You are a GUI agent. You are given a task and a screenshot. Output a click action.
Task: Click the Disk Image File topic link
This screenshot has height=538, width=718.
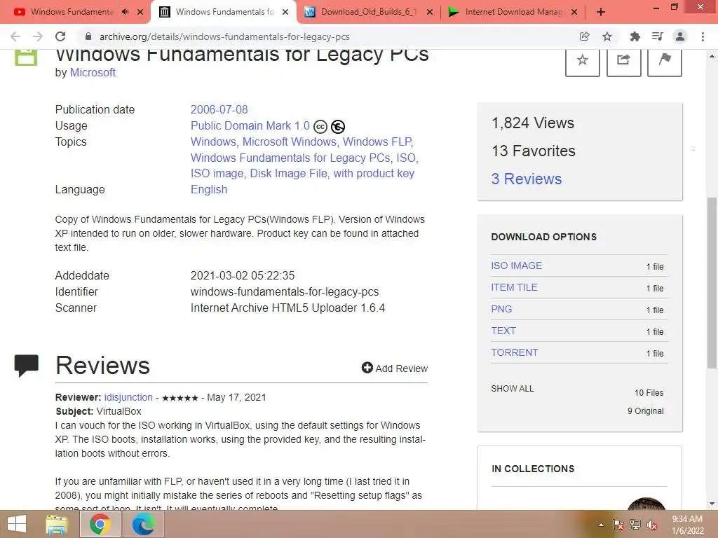click(x=288, y=174)
